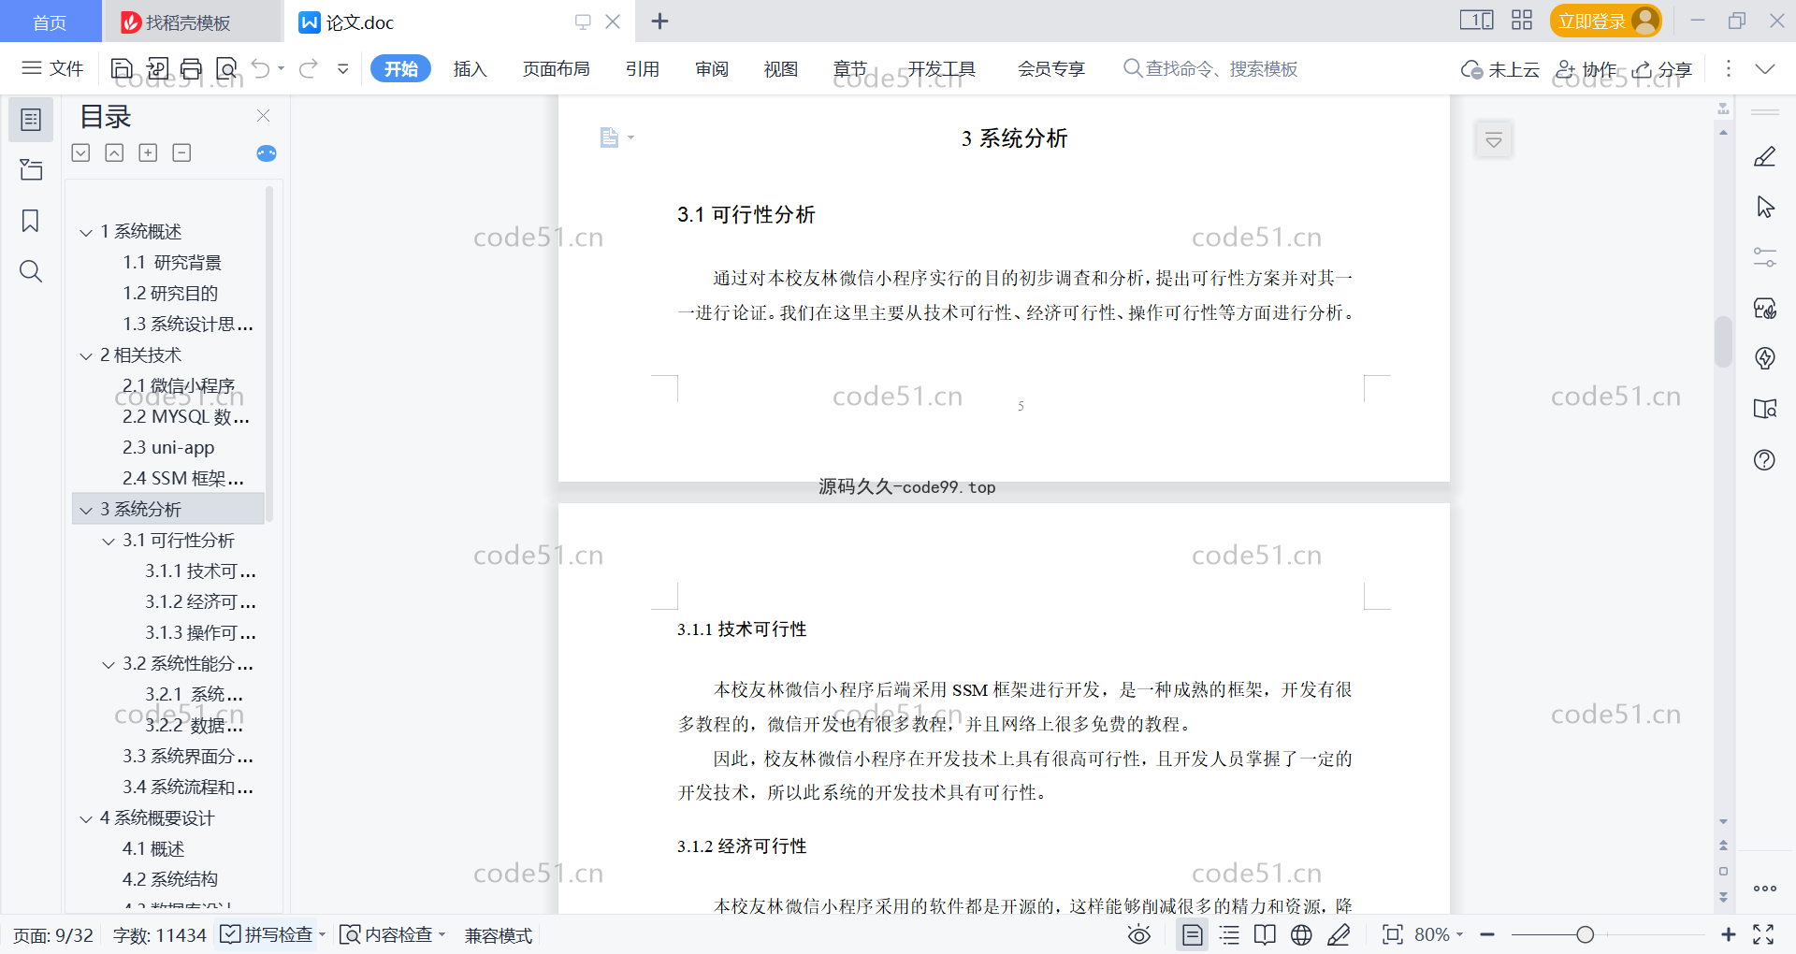
Task: Click the 查找命令、搜索模板 search field
Action: coord(1210,68)
